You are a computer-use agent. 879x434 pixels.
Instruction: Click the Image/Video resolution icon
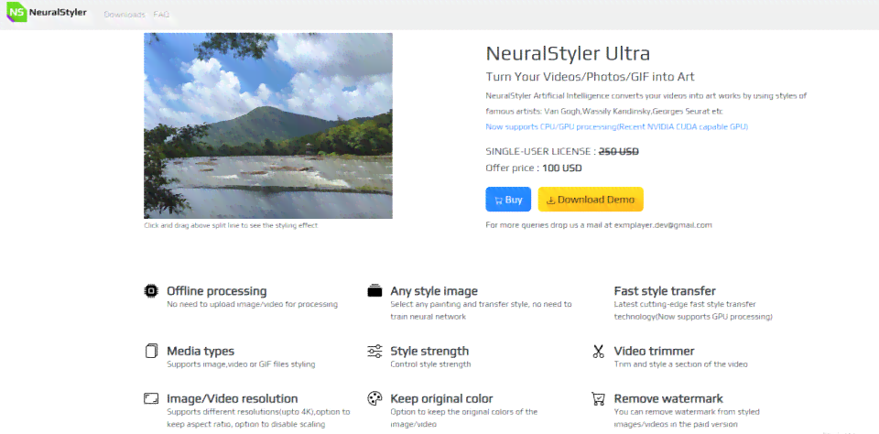pos(151,398)
